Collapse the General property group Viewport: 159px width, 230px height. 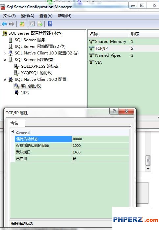point(13,131)
